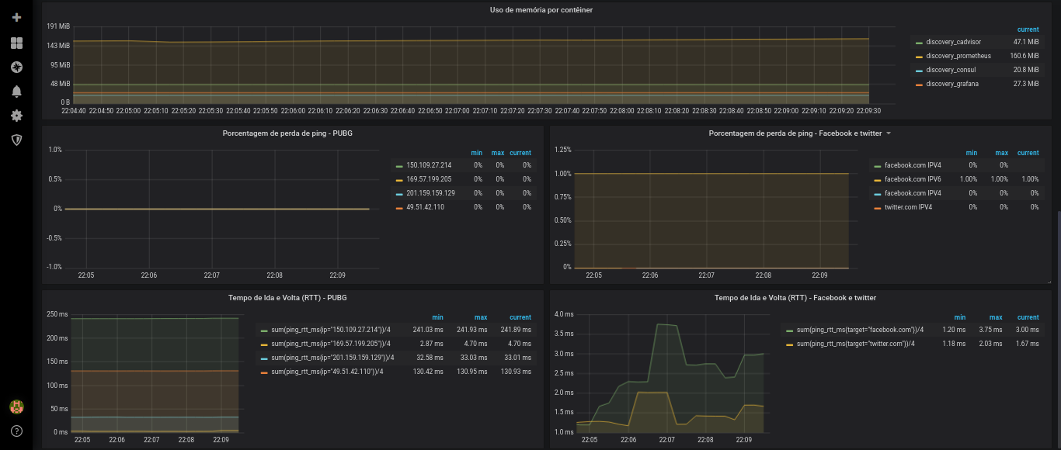The height and width of the screenshot is (450, 1061).
Task: Sort PUBG RTT legend by min column
Action: (x=437, y=317)
